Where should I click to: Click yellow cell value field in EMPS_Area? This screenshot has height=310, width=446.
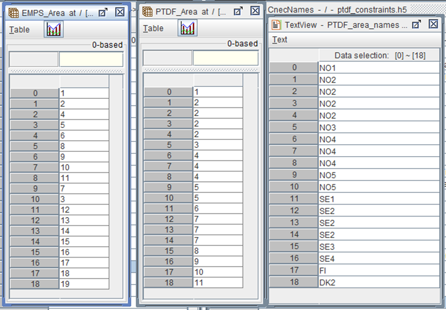point(91,59)
